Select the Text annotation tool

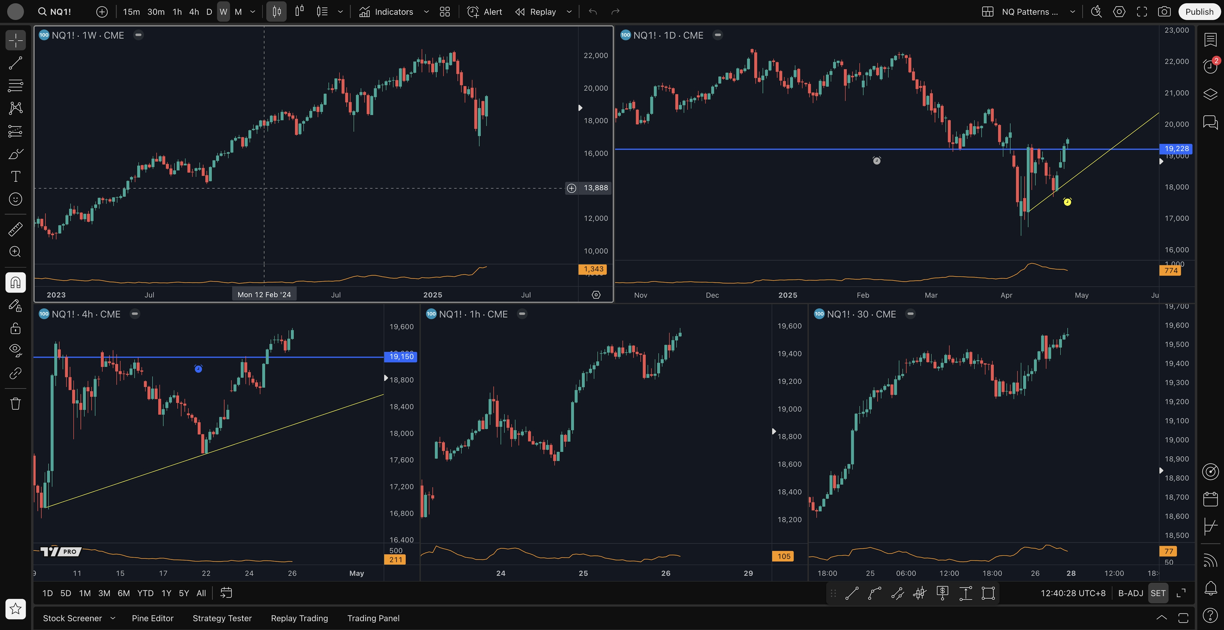point(15,176)
